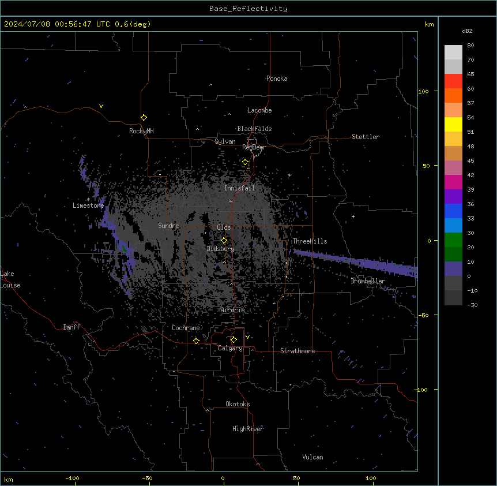Image resolution: width=497 pixels, height=486 pixels.
Task: Click the -100 tick on bottom axis
Action: [72, 478]
